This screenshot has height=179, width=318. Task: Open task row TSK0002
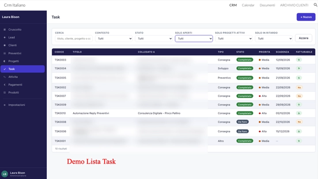tap(184, 88)
